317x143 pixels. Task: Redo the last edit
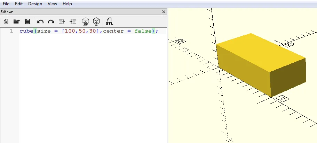tap(51, 21)
